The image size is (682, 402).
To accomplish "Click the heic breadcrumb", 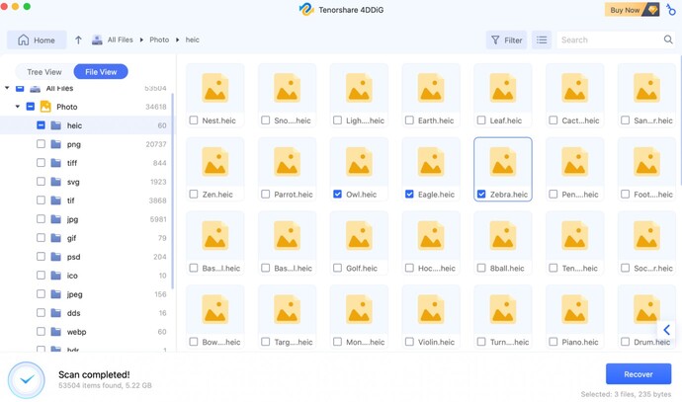I will [x=193, y=40].
